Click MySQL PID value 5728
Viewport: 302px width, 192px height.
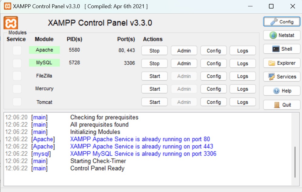74,62
